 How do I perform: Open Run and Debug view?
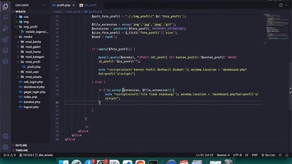click(5, 28)
